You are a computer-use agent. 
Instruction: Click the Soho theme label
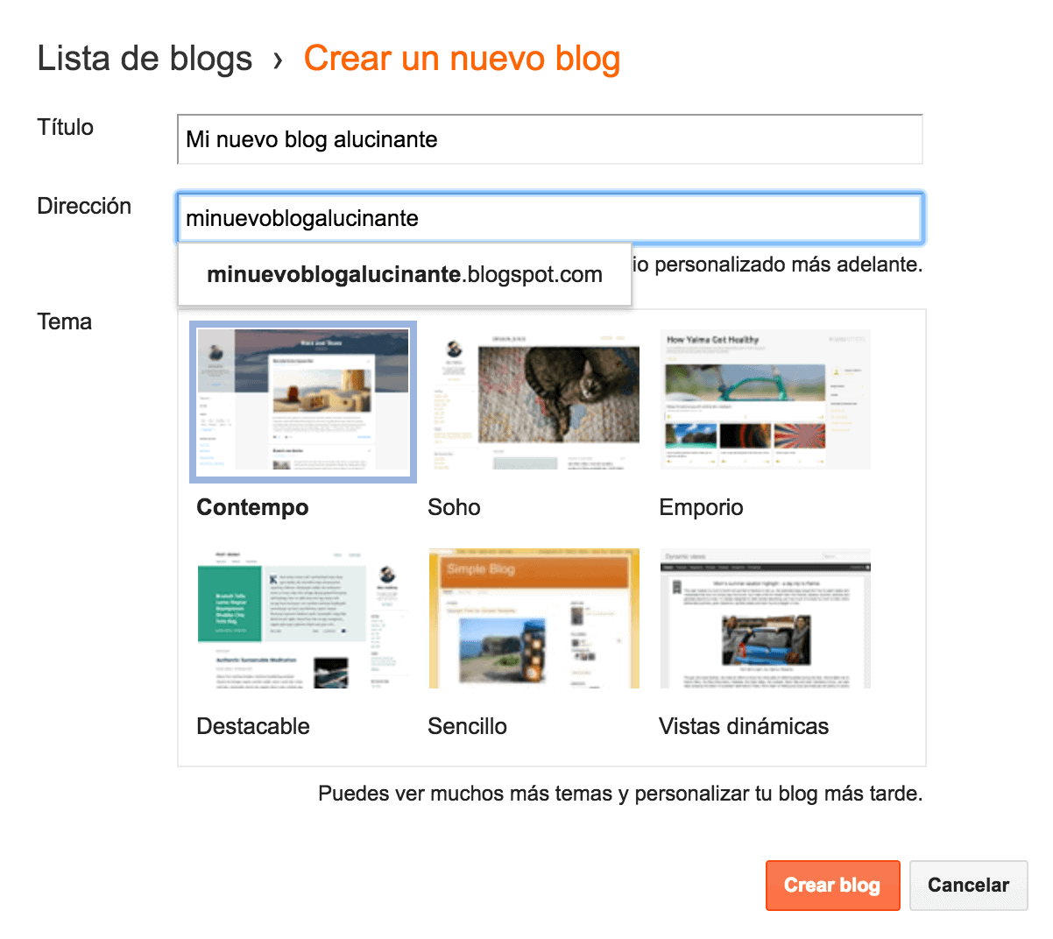pyautogui.click(x=454, y=506)
